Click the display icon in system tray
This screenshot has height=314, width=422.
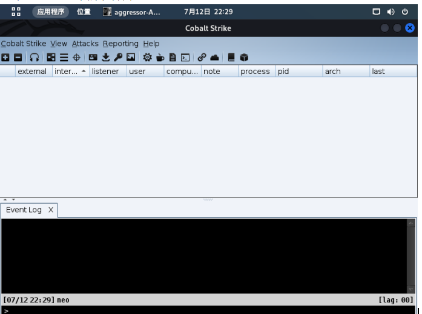[376, 12]
